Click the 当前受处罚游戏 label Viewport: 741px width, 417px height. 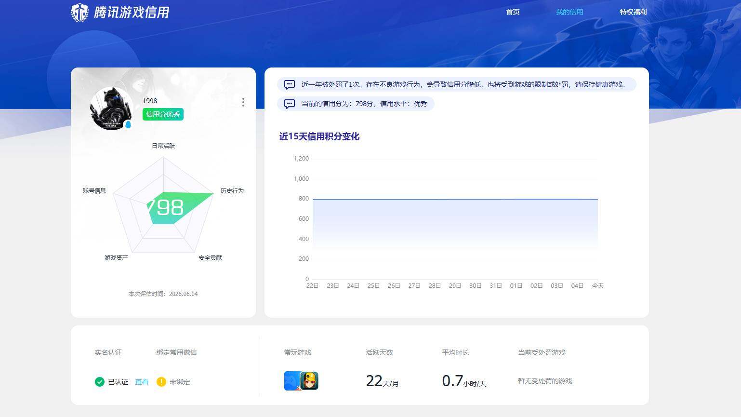pyautogui.click(x=542, y=352)
